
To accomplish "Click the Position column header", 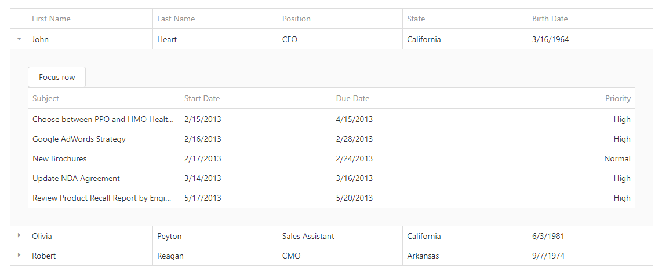I will [x=296, y=19].
